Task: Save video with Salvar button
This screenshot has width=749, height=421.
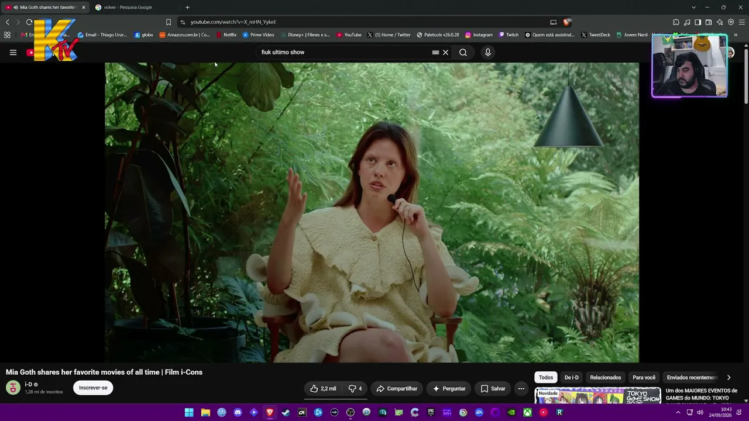Action: pyautogui.click(x=493, y=388)
